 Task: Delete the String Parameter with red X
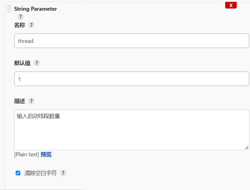pyautogui.click(x=231, y=5)
